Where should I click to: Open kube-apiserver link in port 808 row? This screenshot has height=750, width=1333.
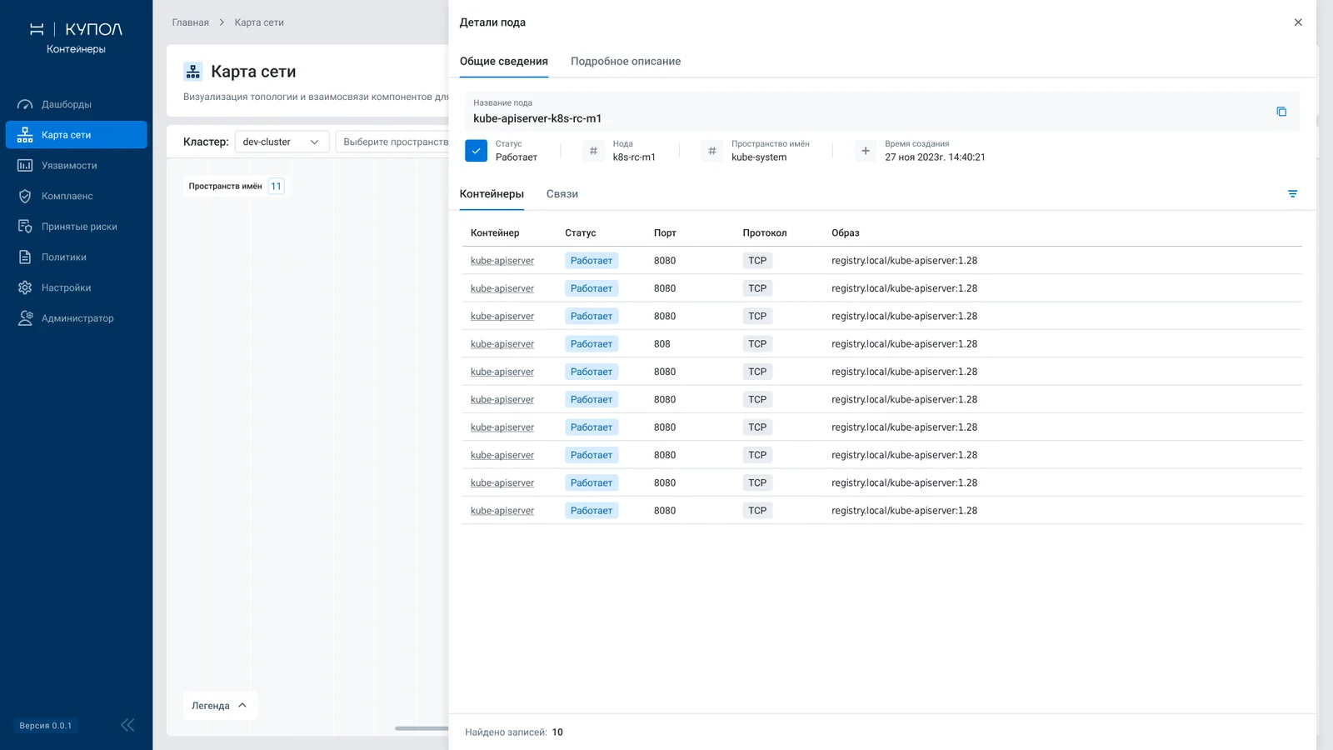pyautogui.click(x=502, y=344)
